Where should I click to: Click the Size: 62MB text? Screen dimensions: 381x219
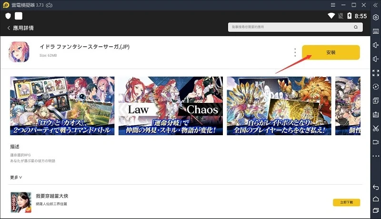click(x=48, y=55)
